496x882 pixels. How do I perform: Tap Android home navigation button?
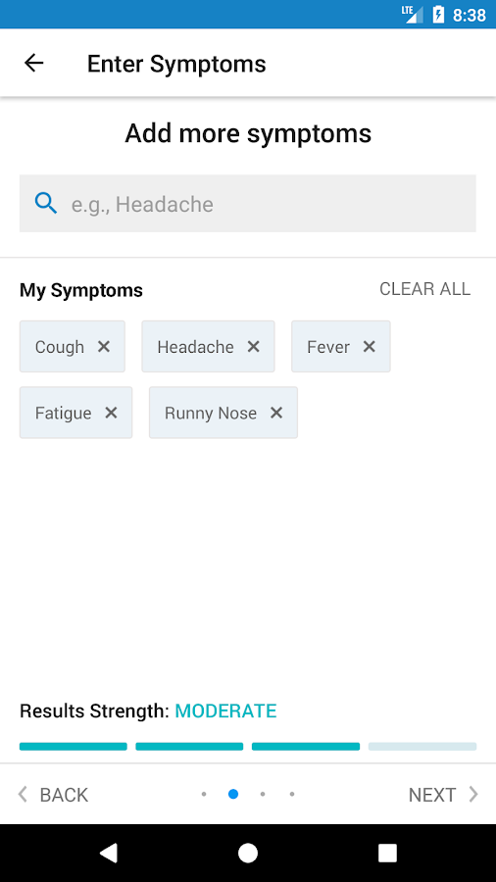(x=247, y=853)
